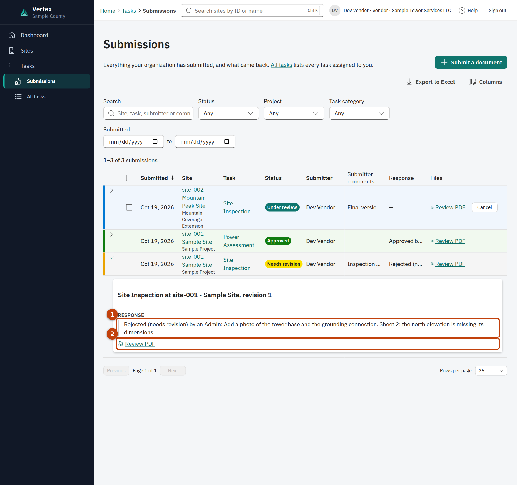
Task: Focus the Site, task, submitter search field
Action: pos(148,113)
